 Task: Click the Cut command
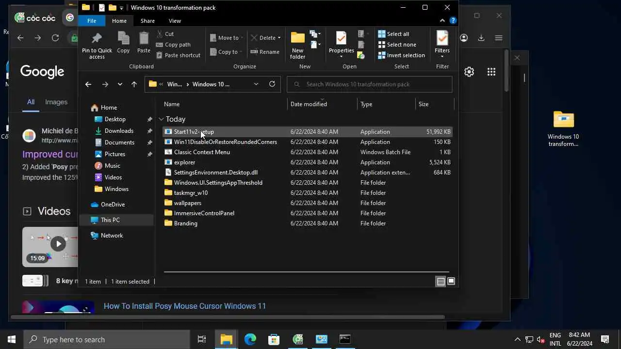[x=165, y=34]
